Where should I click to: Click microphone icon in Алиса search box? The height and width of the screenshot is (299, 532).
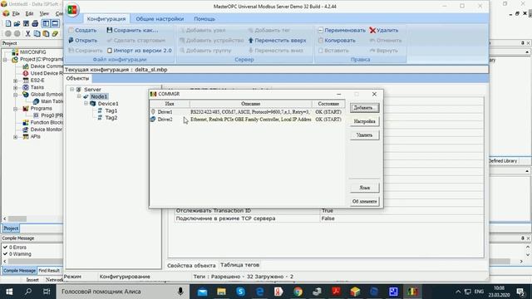[x=180, y=292]
